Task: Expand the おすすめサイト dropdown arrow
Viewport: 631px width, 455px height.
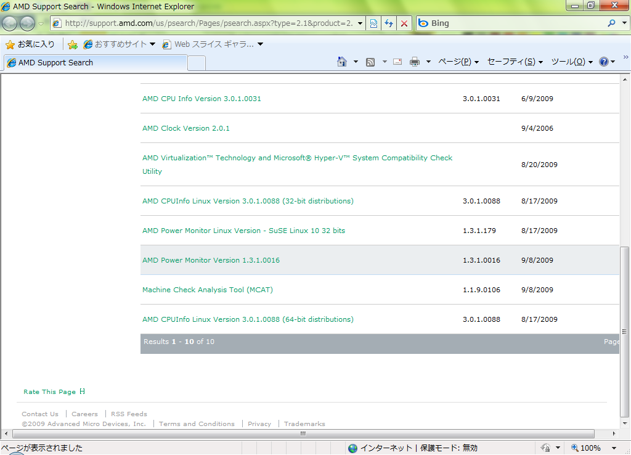Action: (x=153, y=44)
